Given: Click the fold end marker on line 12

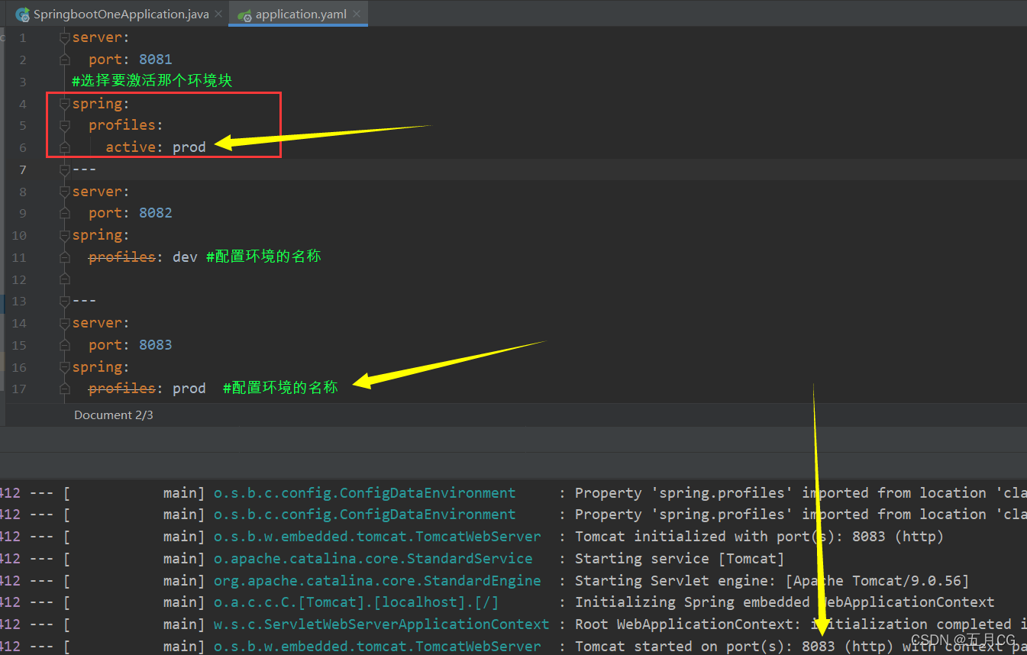Looking at the screenshot, I should (65, 279).
